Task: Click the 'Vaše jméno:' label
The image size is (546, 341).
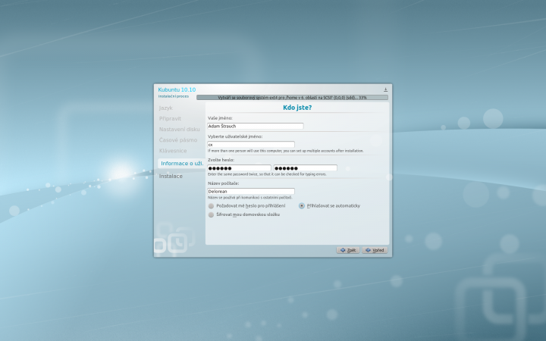Action: pyautogui.click(x=220, y=118)
